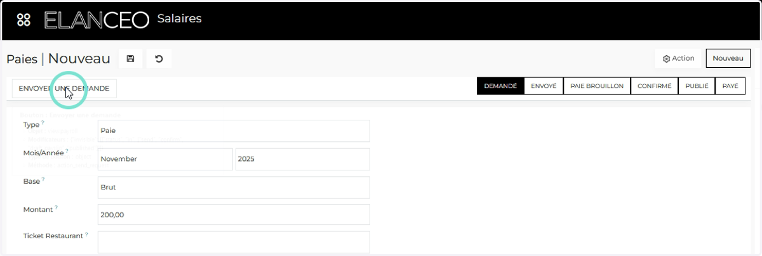Select the Paie Brouillon status stage
The image size is (762, 256).
(x=597, y=86)
